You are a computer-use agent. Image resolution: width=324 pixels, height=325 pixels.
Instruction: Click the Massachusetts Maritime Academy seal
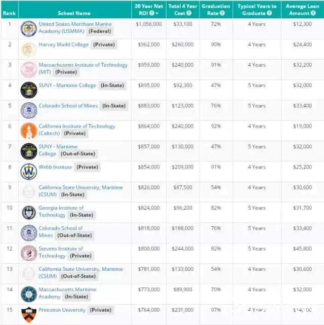tap(29, 294)
